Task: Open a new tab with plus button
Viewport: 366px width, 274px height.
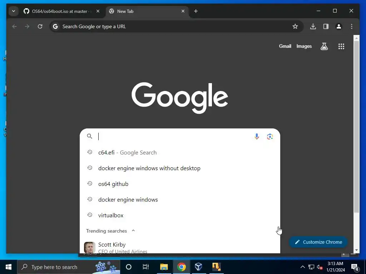Action: coord(196,11)
